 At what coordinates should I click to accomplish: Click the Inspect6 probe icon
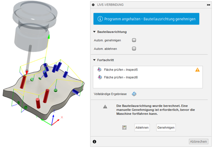coord(99,77)
